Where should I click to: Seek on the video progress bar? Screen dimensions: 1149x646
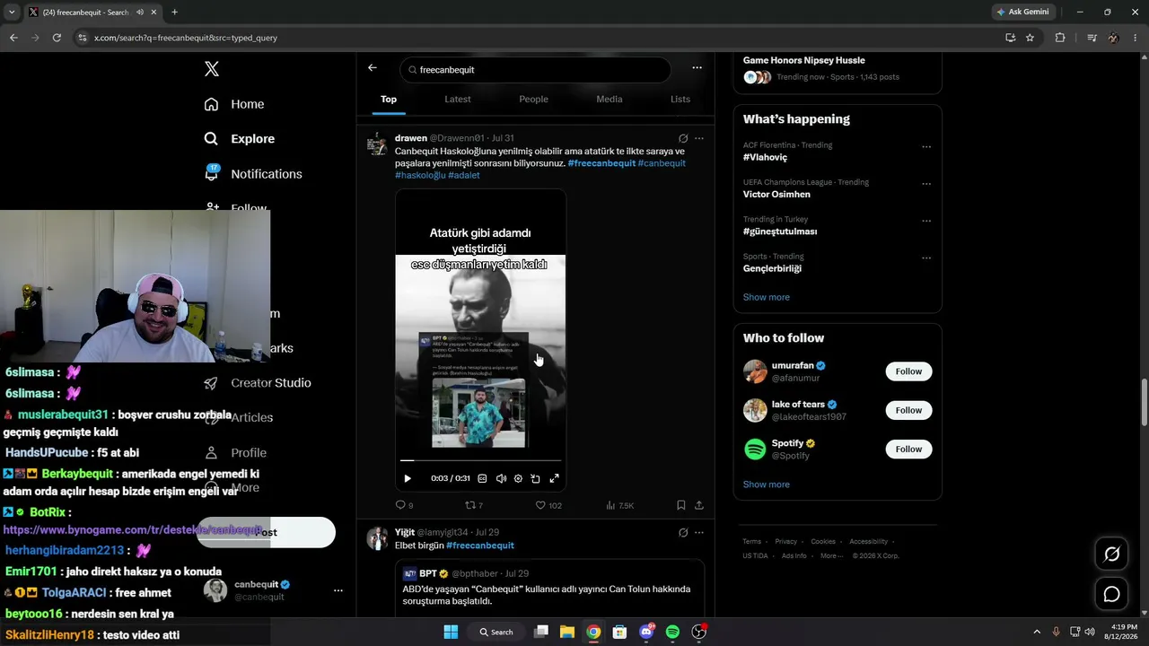point(480,461)
